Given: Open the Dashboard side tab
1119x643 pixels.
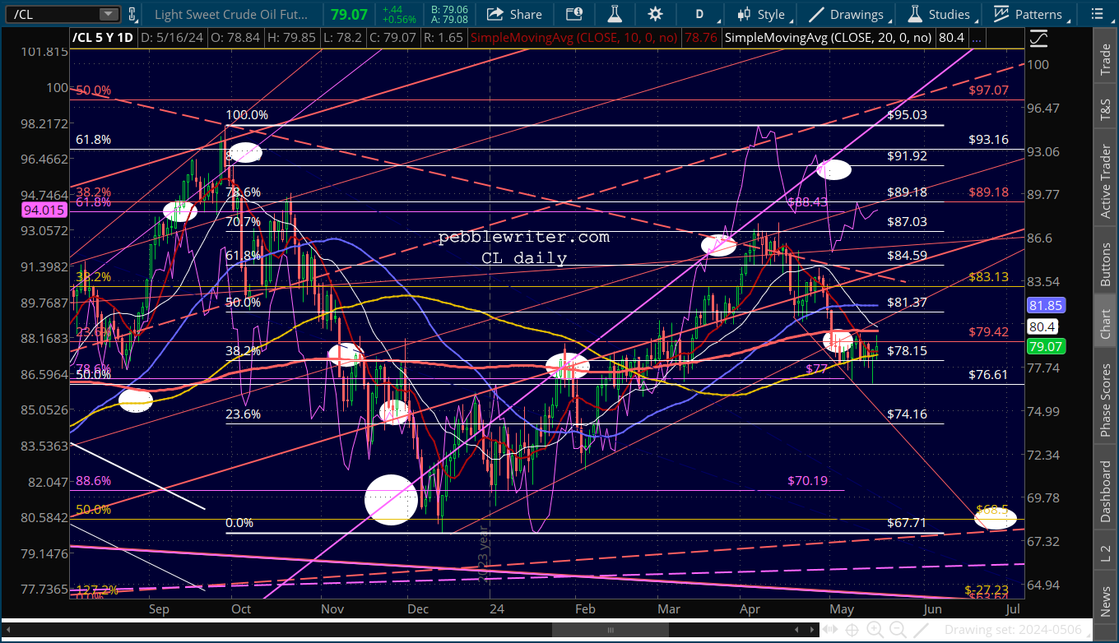Looking at the screenshot, I should pos(1106,492).
